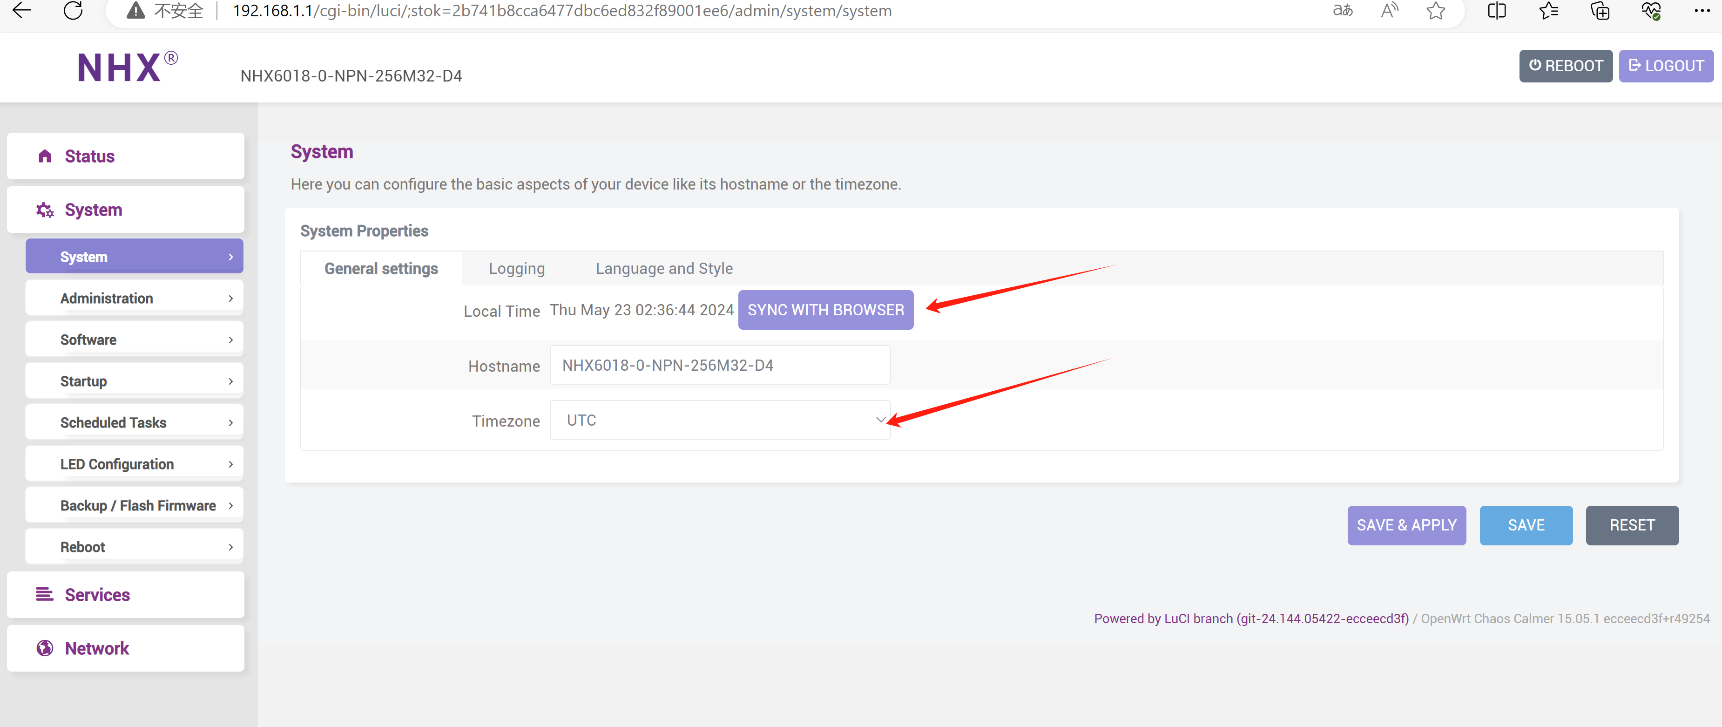1722x727 pixels.
Task: Expand the Services sidebar section
Action: [126, 595]
